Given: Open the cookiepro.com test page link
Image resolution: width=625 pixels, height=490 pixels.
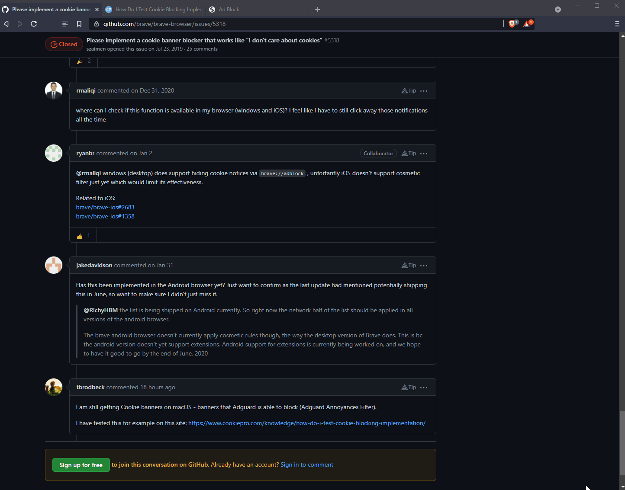Looking at the screenshot, I should [x=307, y=423].
